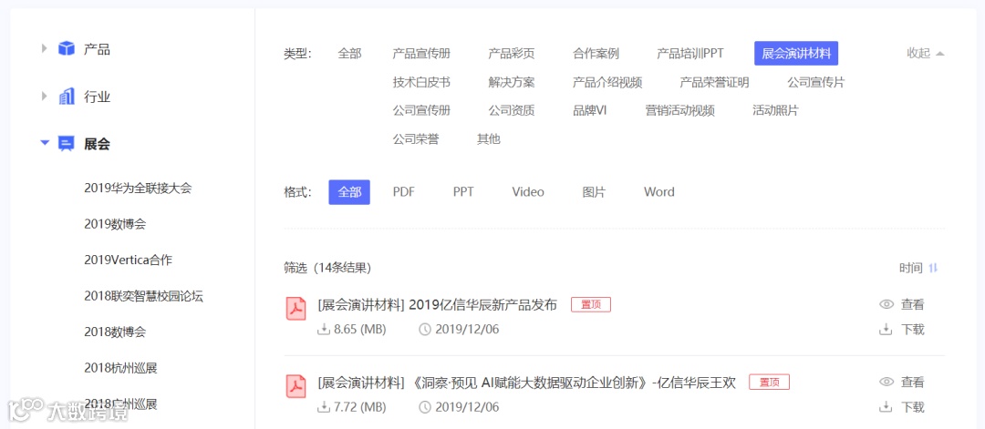985x429 pixels.
Task: Open 2018数博会 in sidebar
Action: tap(115, 332)
